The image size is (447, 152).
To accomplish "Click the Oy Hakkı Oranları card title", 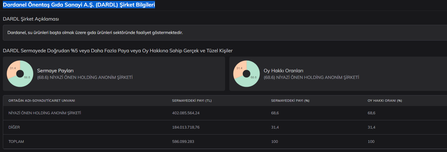I will [x=283, y=71].
